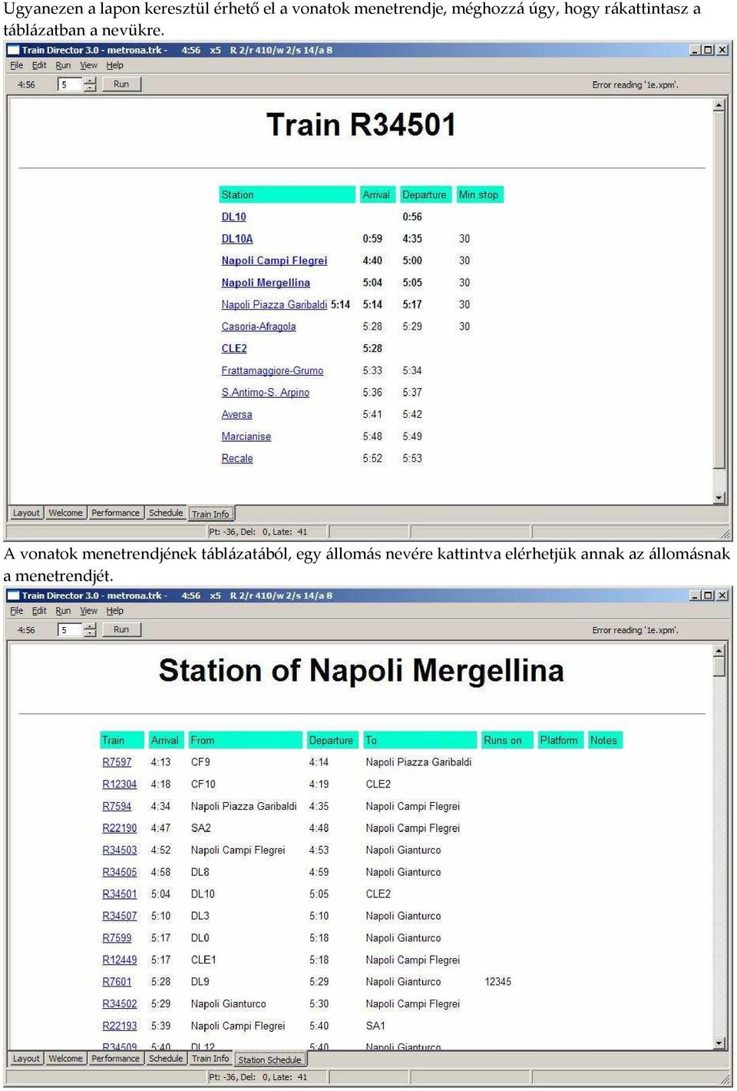Click the scroll up arrow in the station schedule window
Screen dimensions: 737x1091
(719, 650)
